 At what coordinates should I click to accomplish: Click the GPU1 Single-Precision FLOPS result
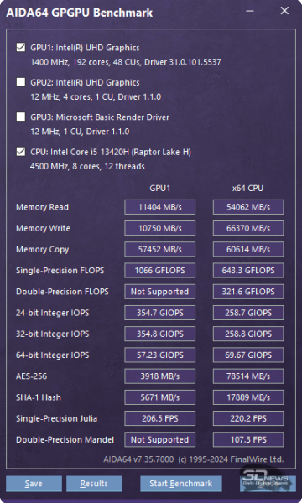[x=160, y=271]
